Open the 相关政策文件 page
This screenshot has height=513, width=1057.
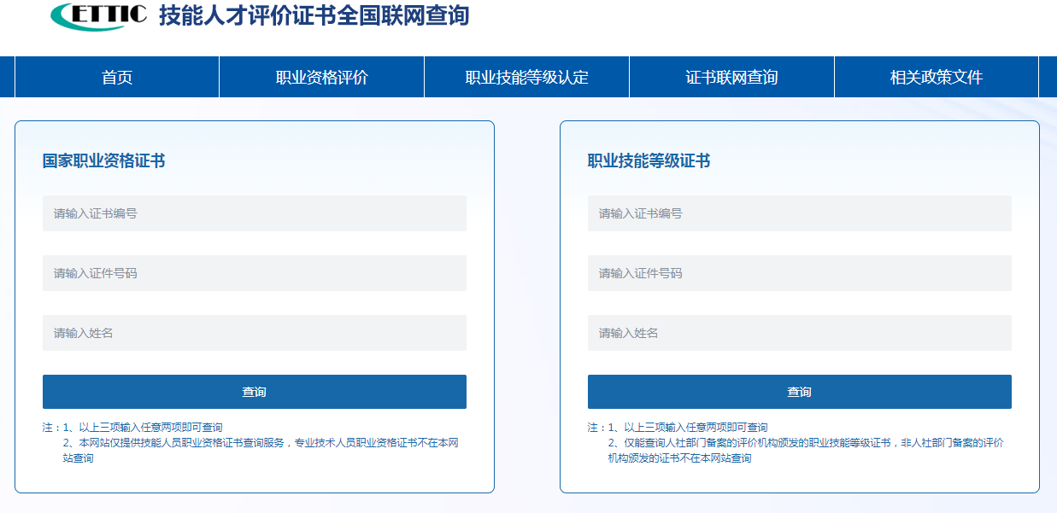[936, 78]
